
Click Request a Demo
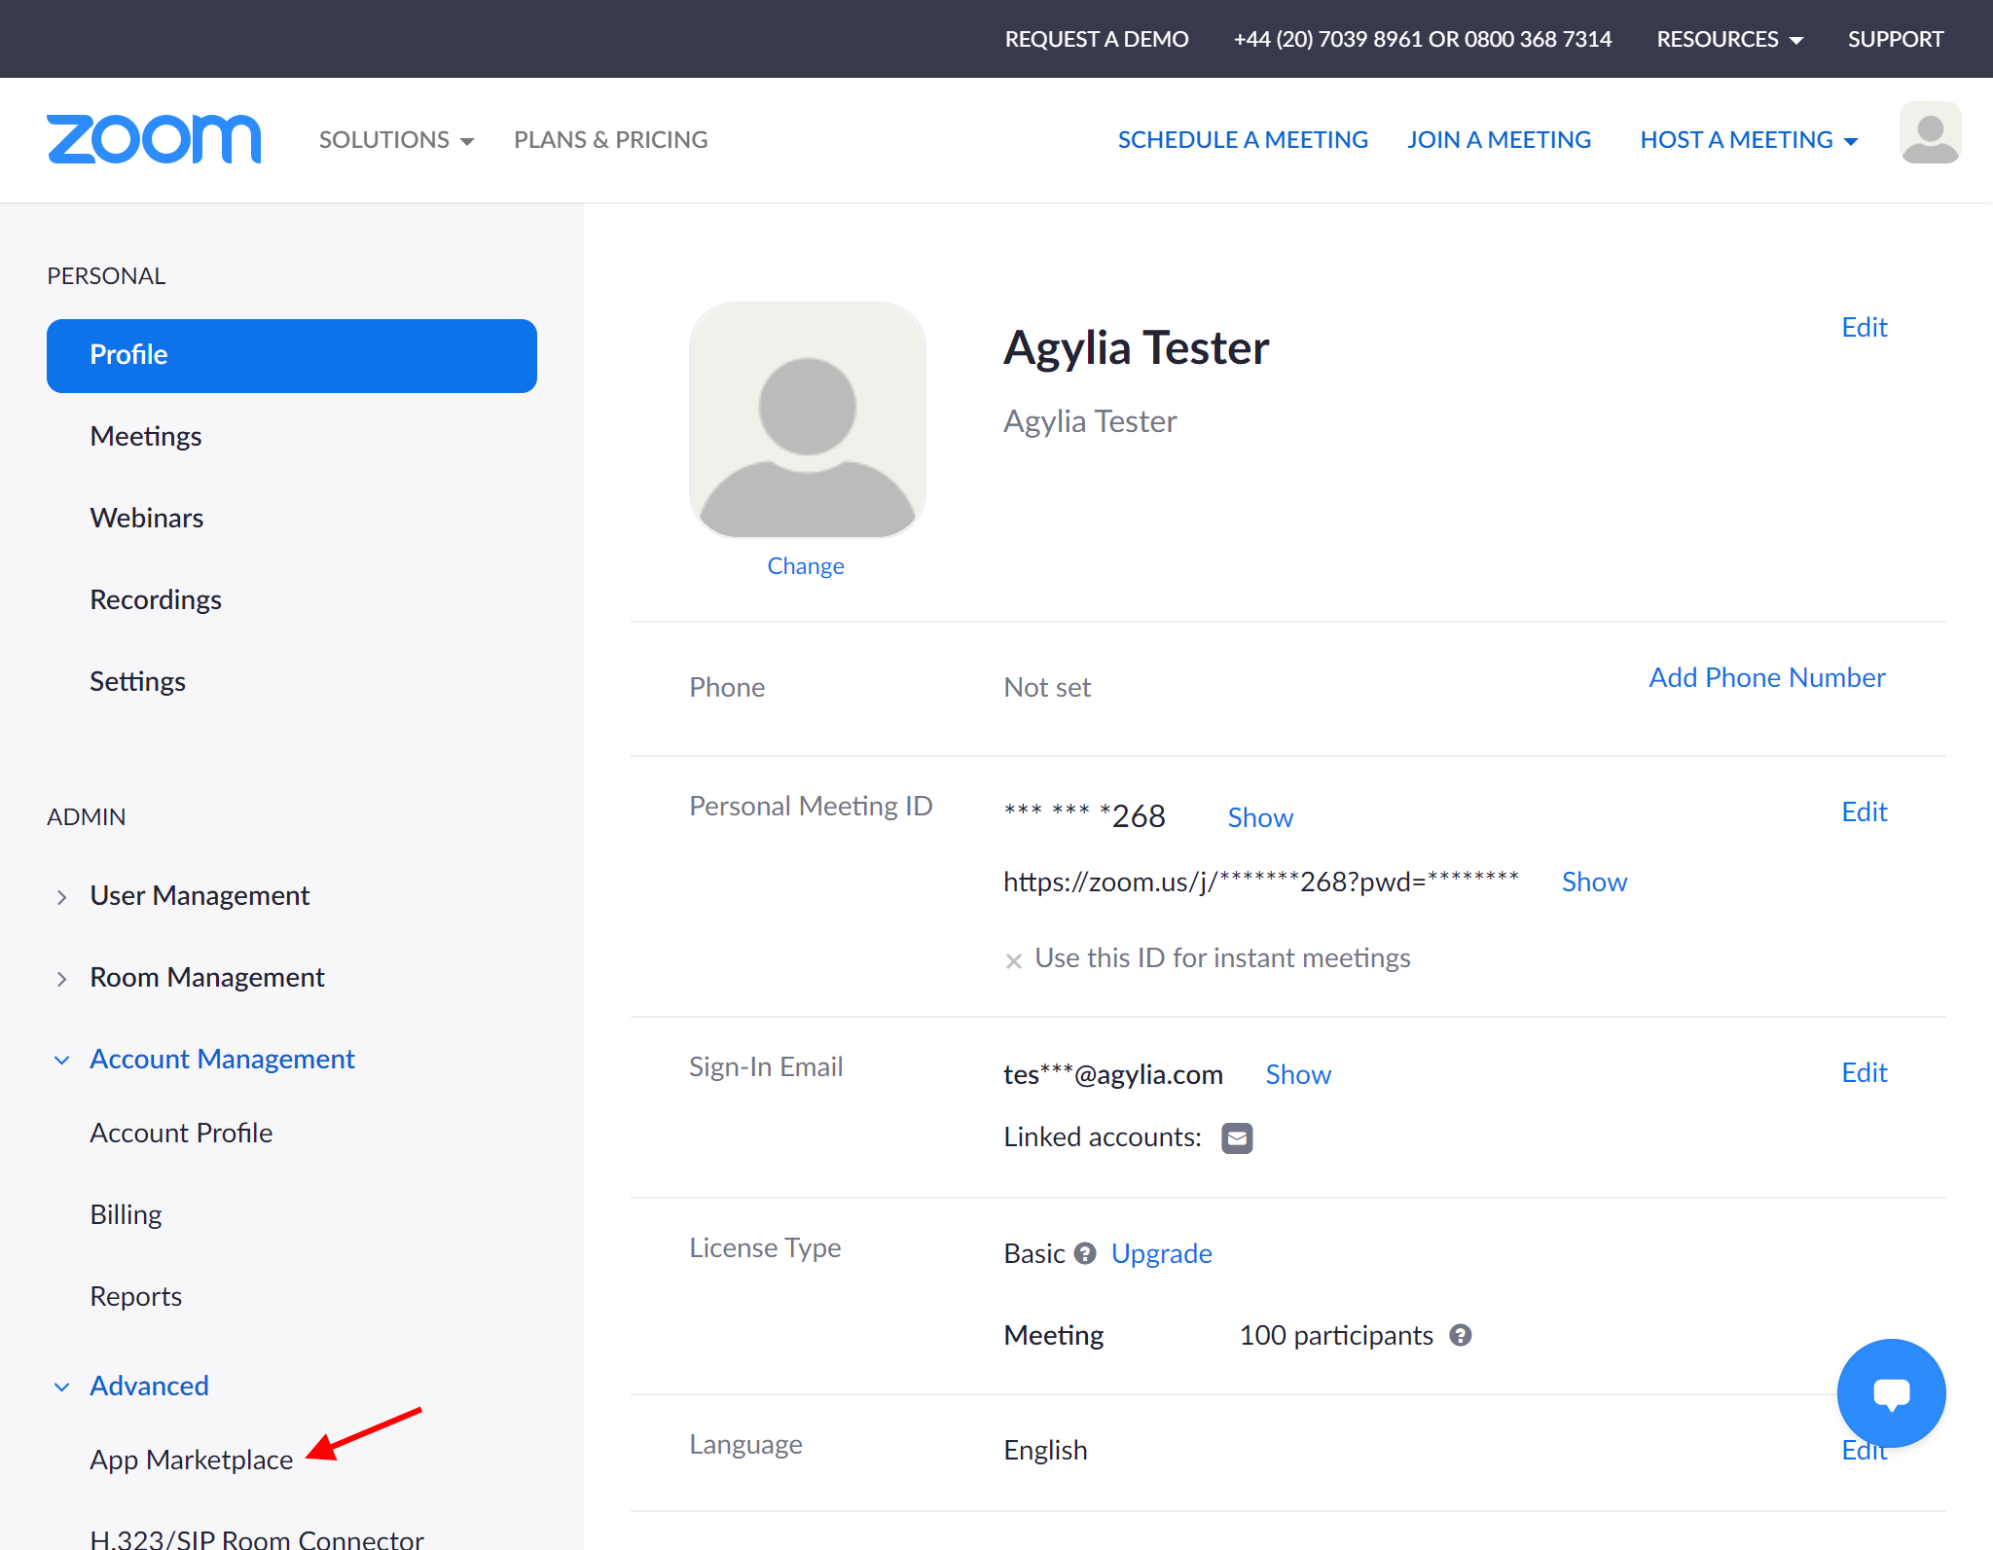(1097, 39)
